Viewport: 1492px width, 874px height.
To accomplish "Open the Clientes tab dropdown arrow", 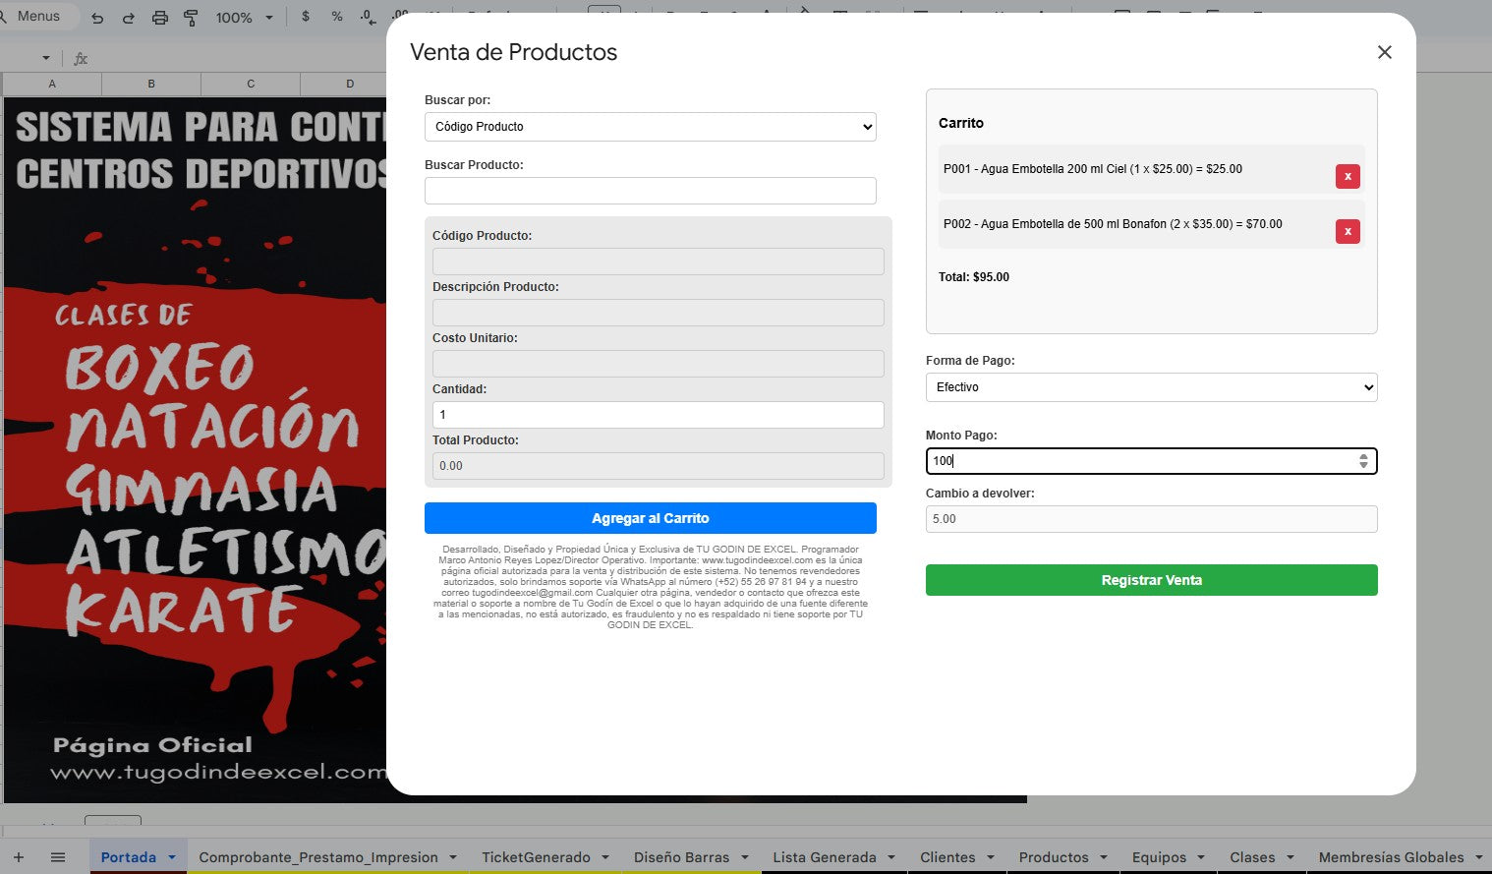I will [x=991, y=857].
